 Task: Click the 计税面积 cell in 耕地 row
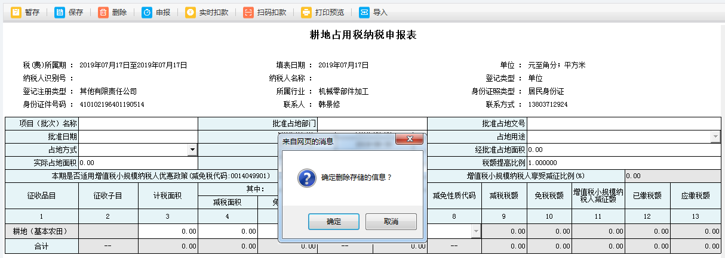pos(168,231)
